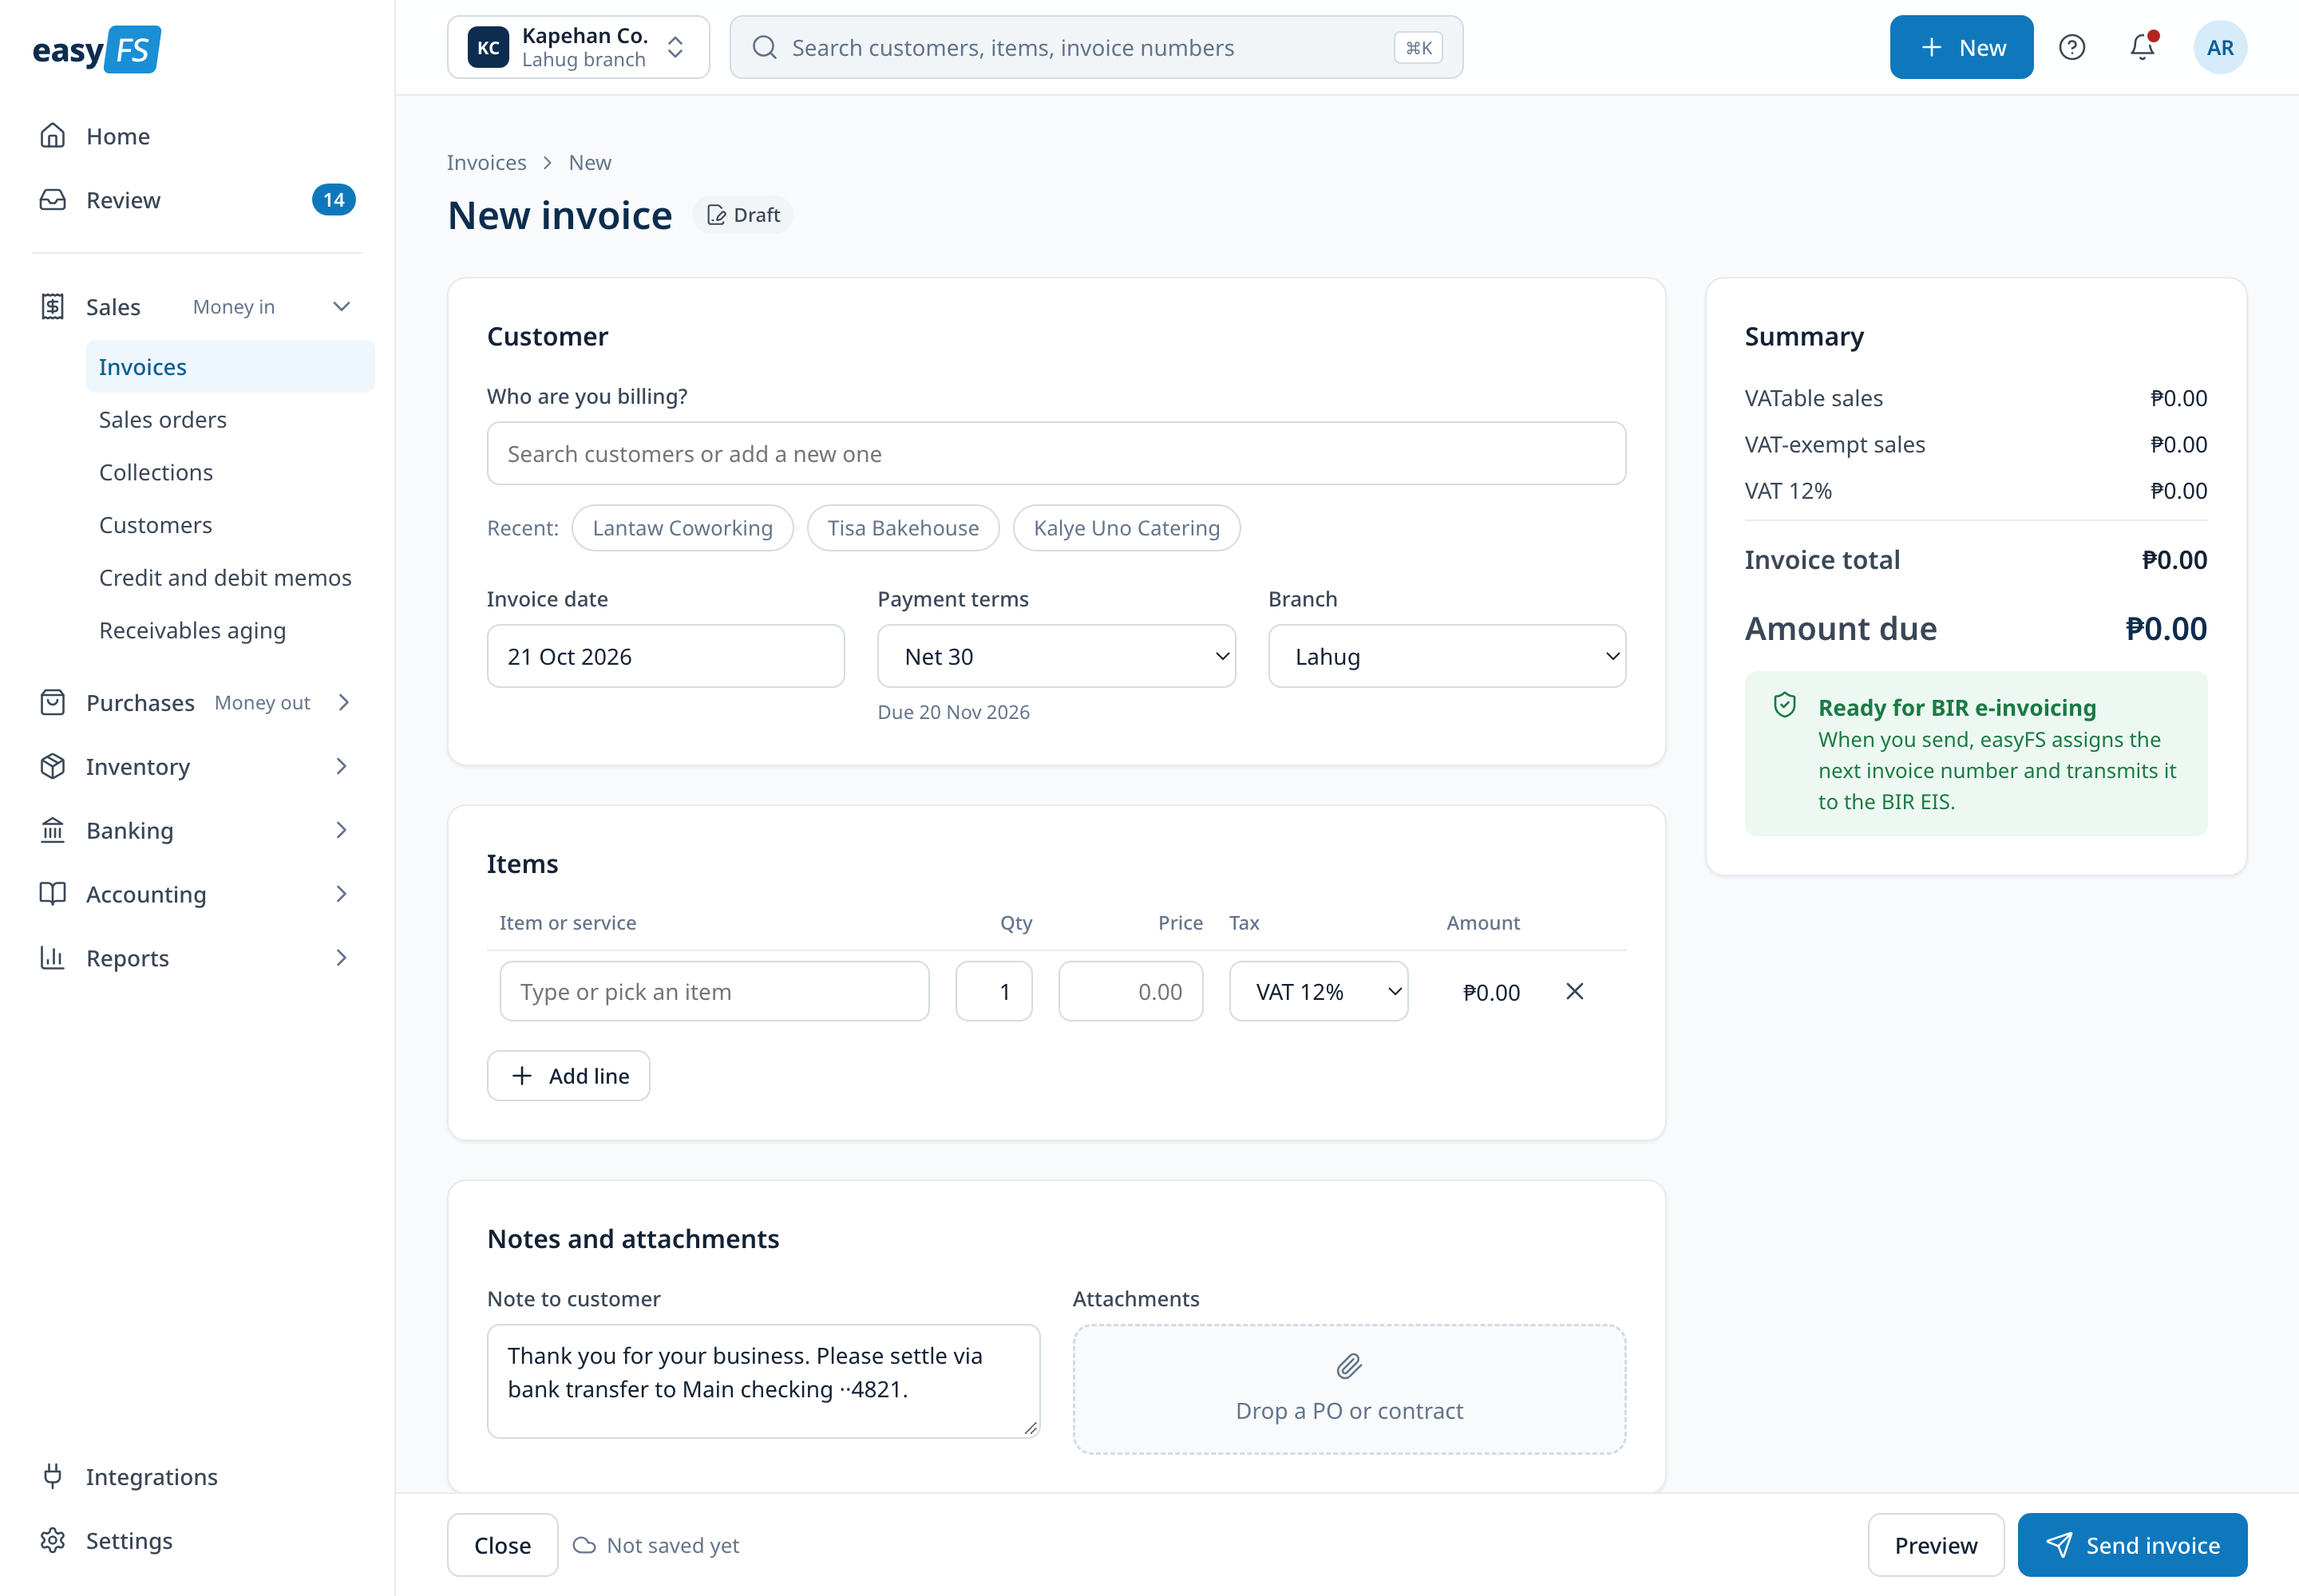Click the Integrations plug icon

coord(53,1477)
